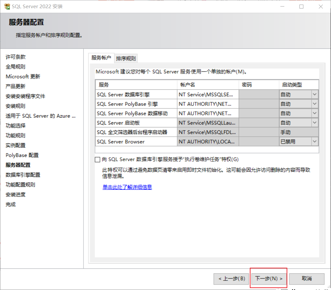Click 安装安装程序文件 step in sidebar

[25, 96]
